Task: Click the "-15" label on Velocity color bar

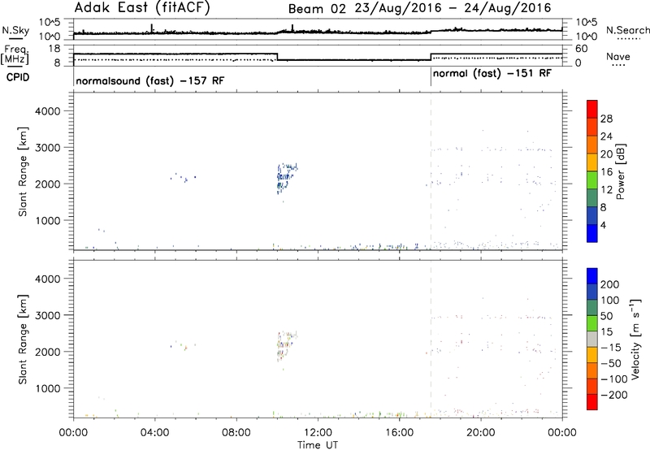Action: [x=611, y=347]
